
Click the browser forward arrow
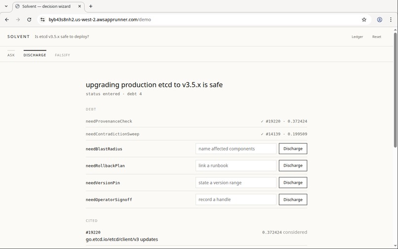(x=18, y=20)
